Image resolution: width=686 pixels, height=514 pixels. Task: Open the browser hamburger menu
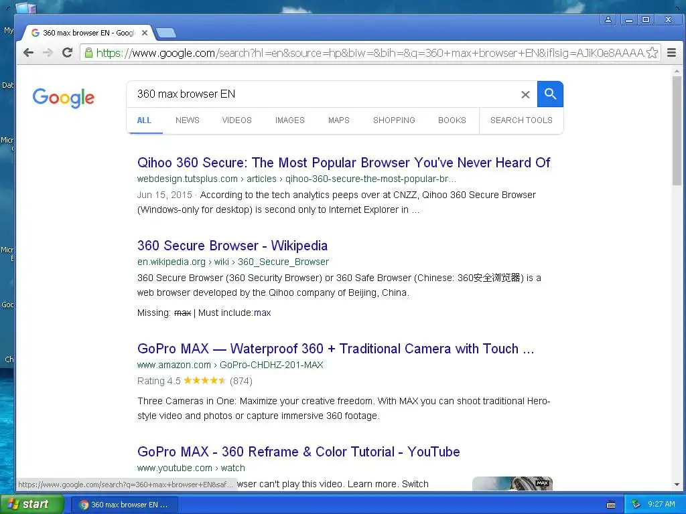point(671,53)
